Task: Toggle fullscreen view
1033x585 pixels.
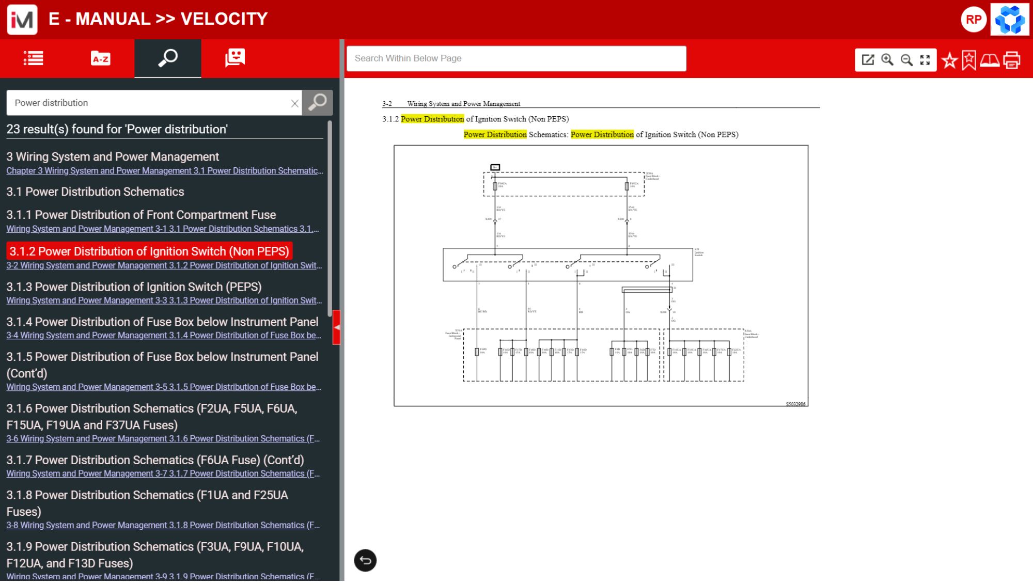Action: (925, 60)
